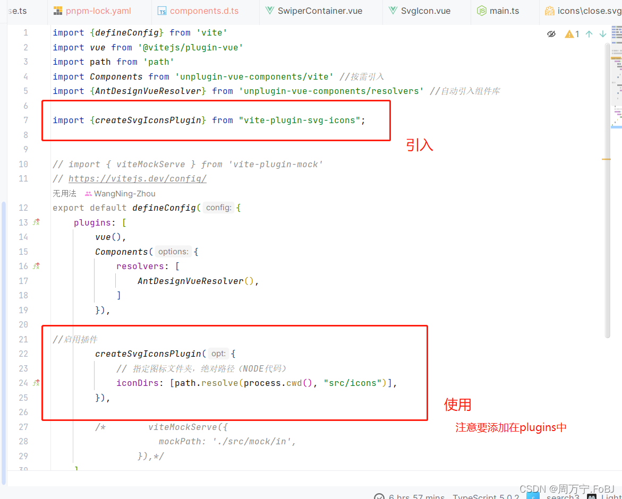Click line number 1 in gutter
The image size is (622, 499).
point(26,32)
